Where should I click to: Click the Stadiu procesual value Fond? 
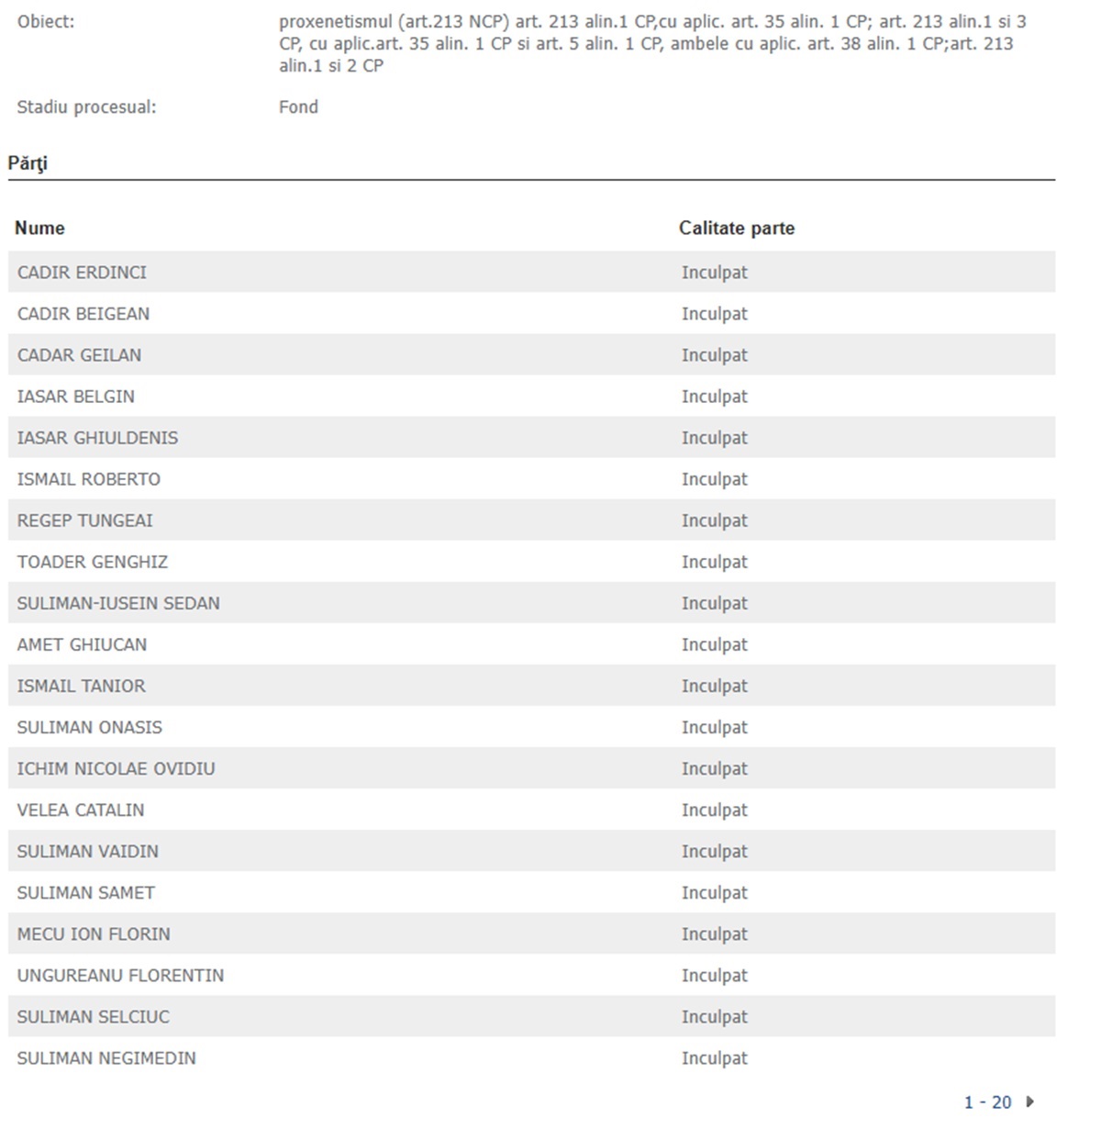(x=298, y=106)
